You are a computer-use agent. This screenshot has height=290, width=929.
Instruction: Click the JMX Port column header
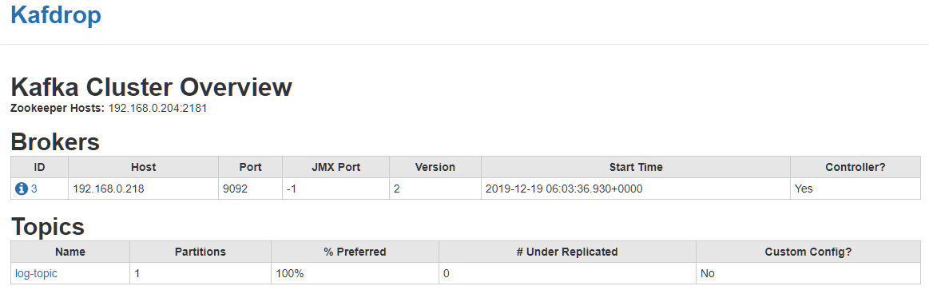pyautogui.click(x=336, y=167)
